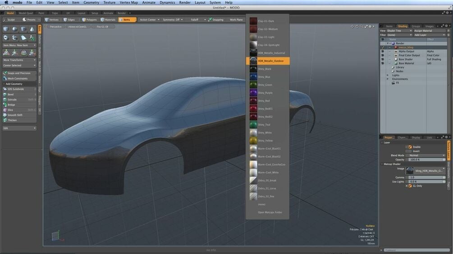Open the Presets browser
The width and height of the screenshot is (453, 254).
29,20
